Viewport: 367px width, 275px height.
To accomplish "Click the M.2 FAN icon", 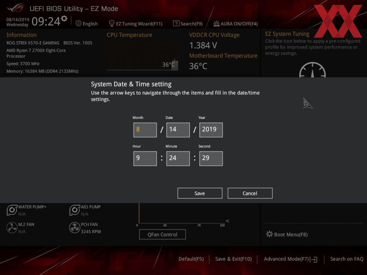I will click(12, 228).
